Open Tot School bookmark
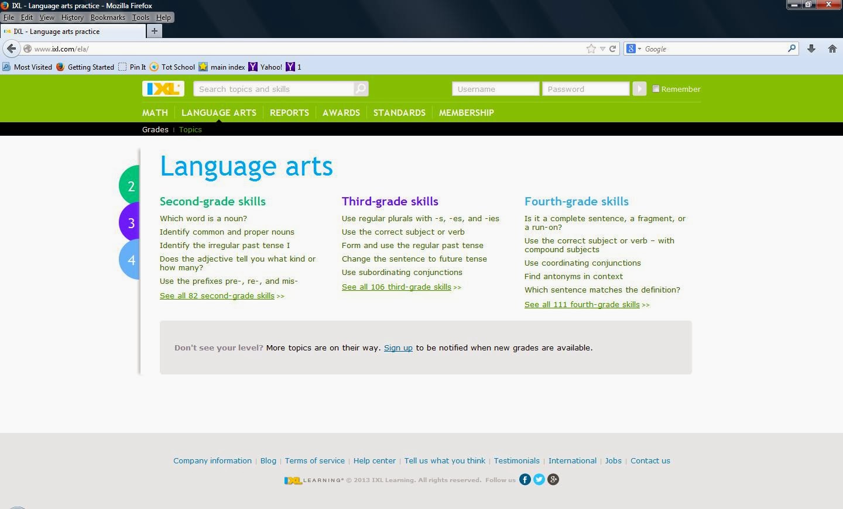Screen dimensions: 843x509 (x=172, y=67)
